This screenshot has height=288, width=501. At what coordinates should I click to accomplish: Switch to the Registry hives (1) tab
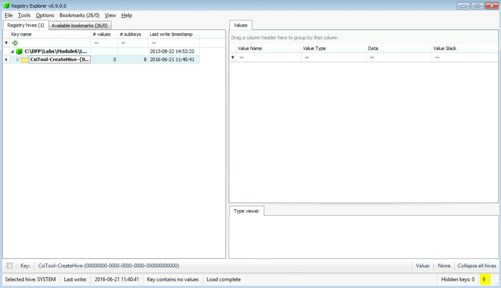26,25
